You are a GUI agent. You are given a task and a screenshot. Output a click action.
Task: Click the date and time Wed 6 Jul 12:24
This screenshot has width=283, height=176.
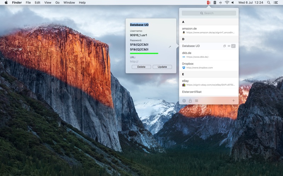251,2
